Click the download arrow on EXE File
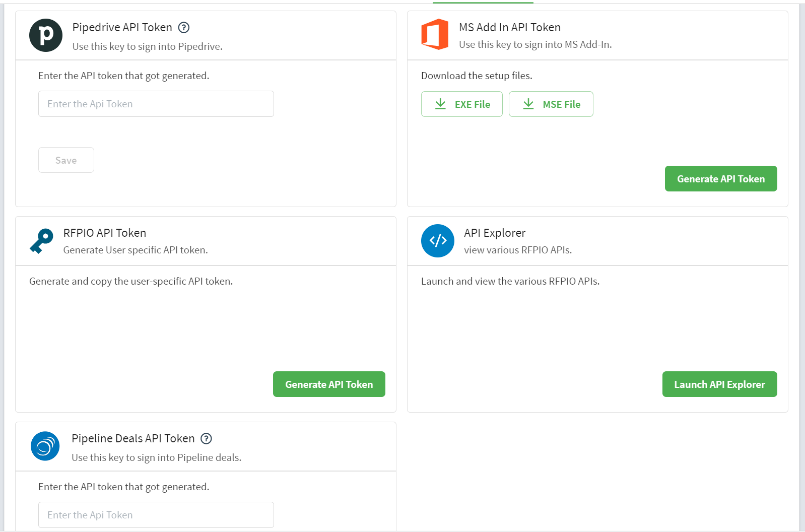Viewport: 805px width, 532px height. tap(440, 104)
